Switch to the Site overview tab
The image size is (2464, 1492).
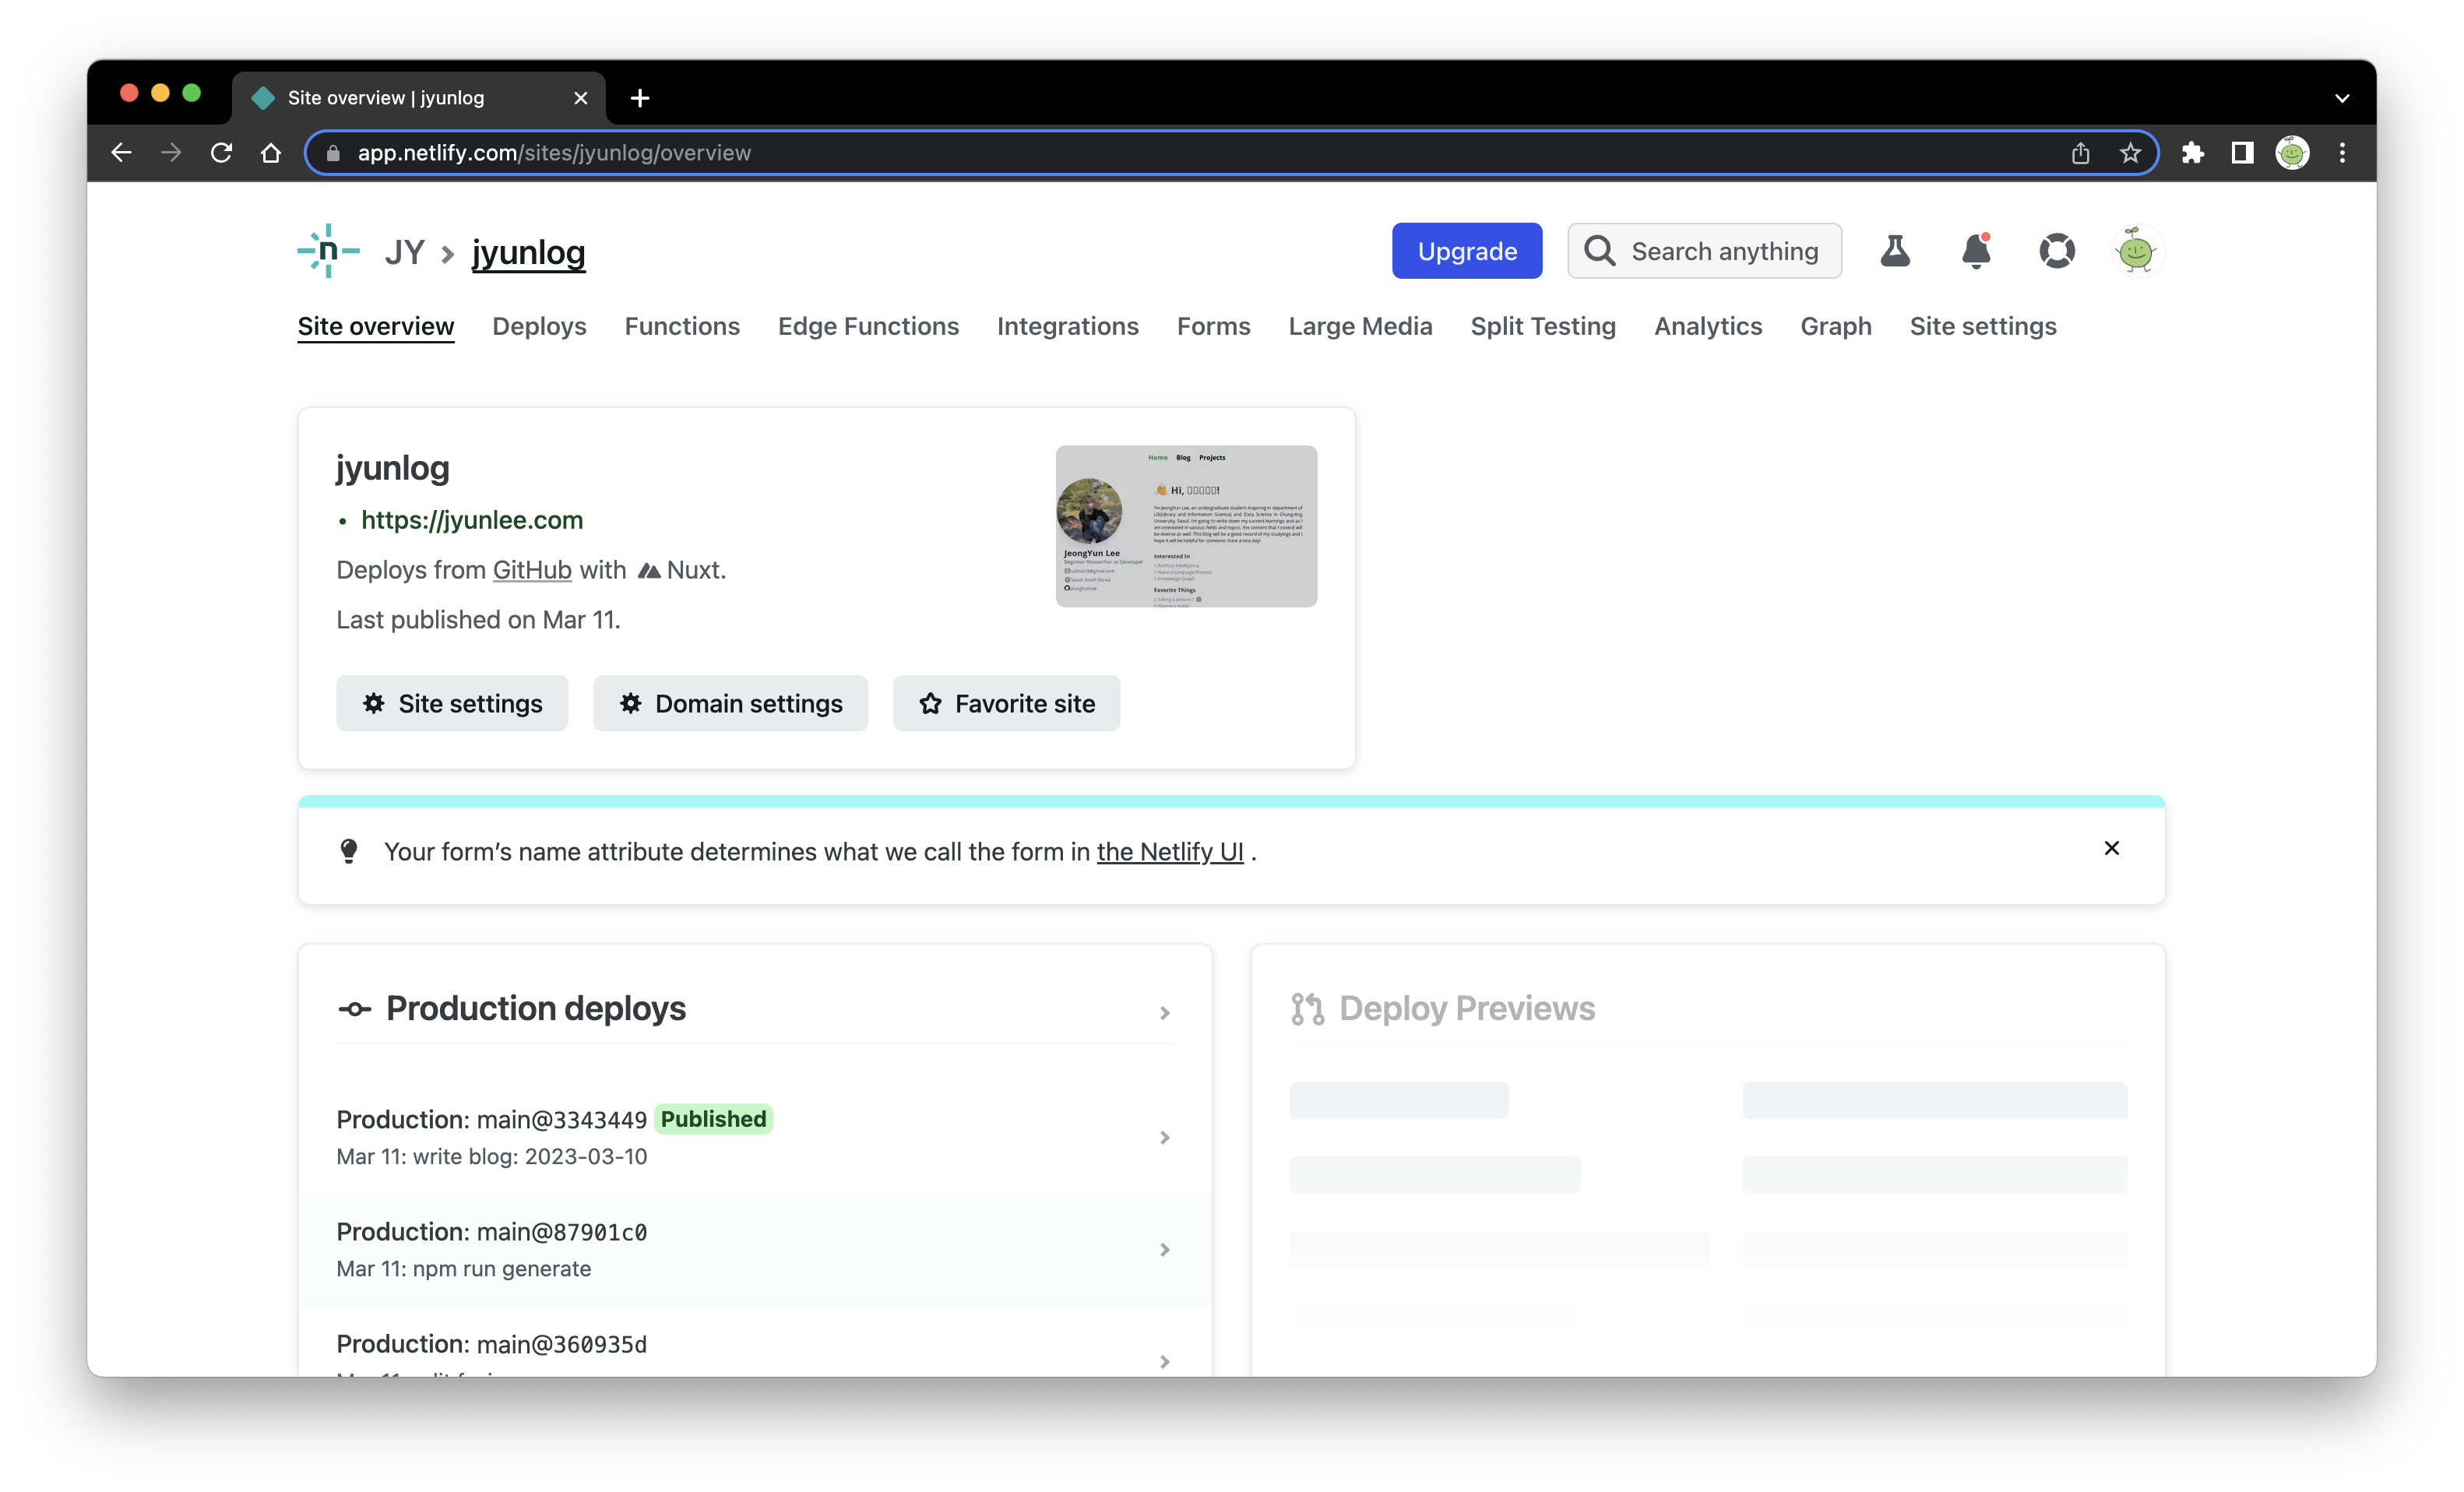(x=376, y=326)
